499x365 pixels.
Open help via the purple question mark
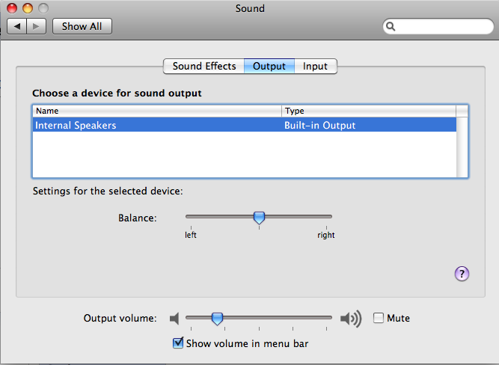(x=462, y=274)
